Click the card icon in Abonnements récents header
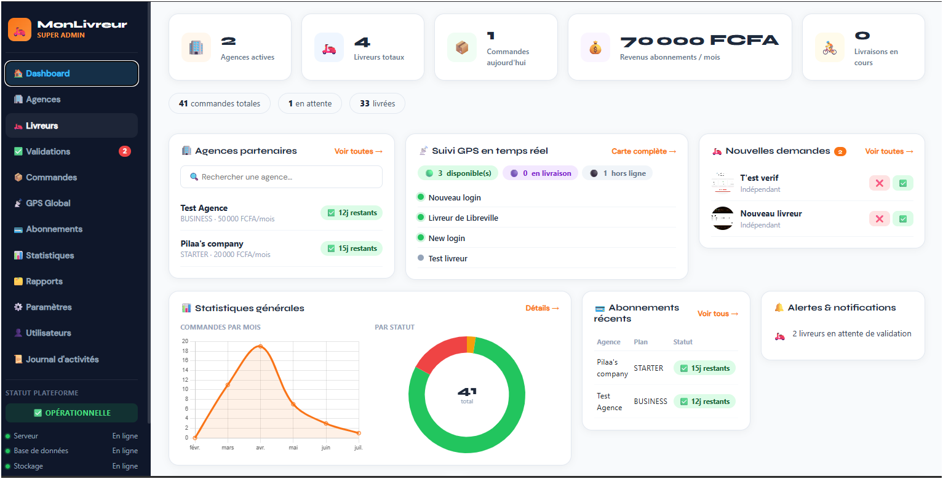Screen dimensions: 943x479 [x=600, y=308]
